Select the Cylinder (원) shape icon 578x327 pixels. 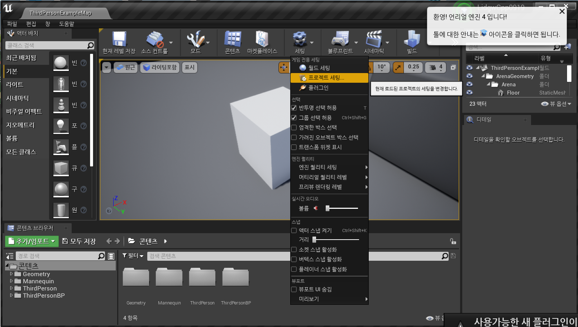pyautogui.click(x=61, y=210)
